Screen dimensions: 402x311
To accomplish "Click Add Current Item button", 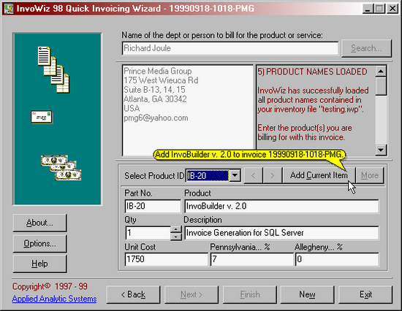I will [319, 175].
